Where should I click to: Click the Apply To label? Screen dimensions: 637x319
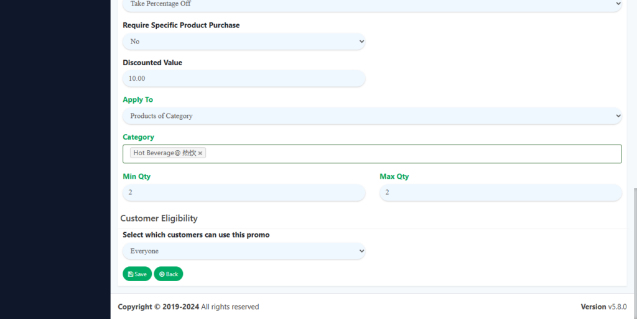(137, 100)
